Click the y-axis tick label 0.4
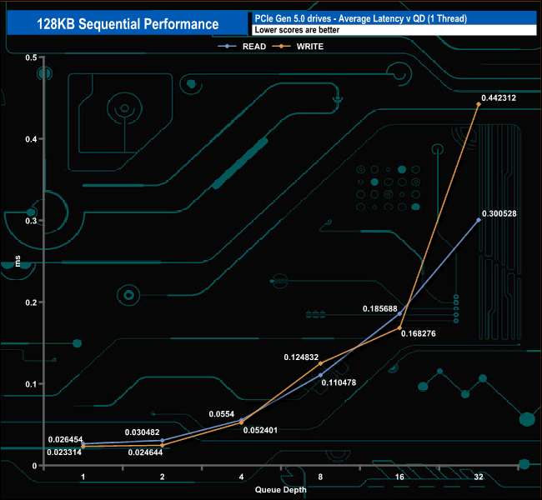 tap(31, 139)
